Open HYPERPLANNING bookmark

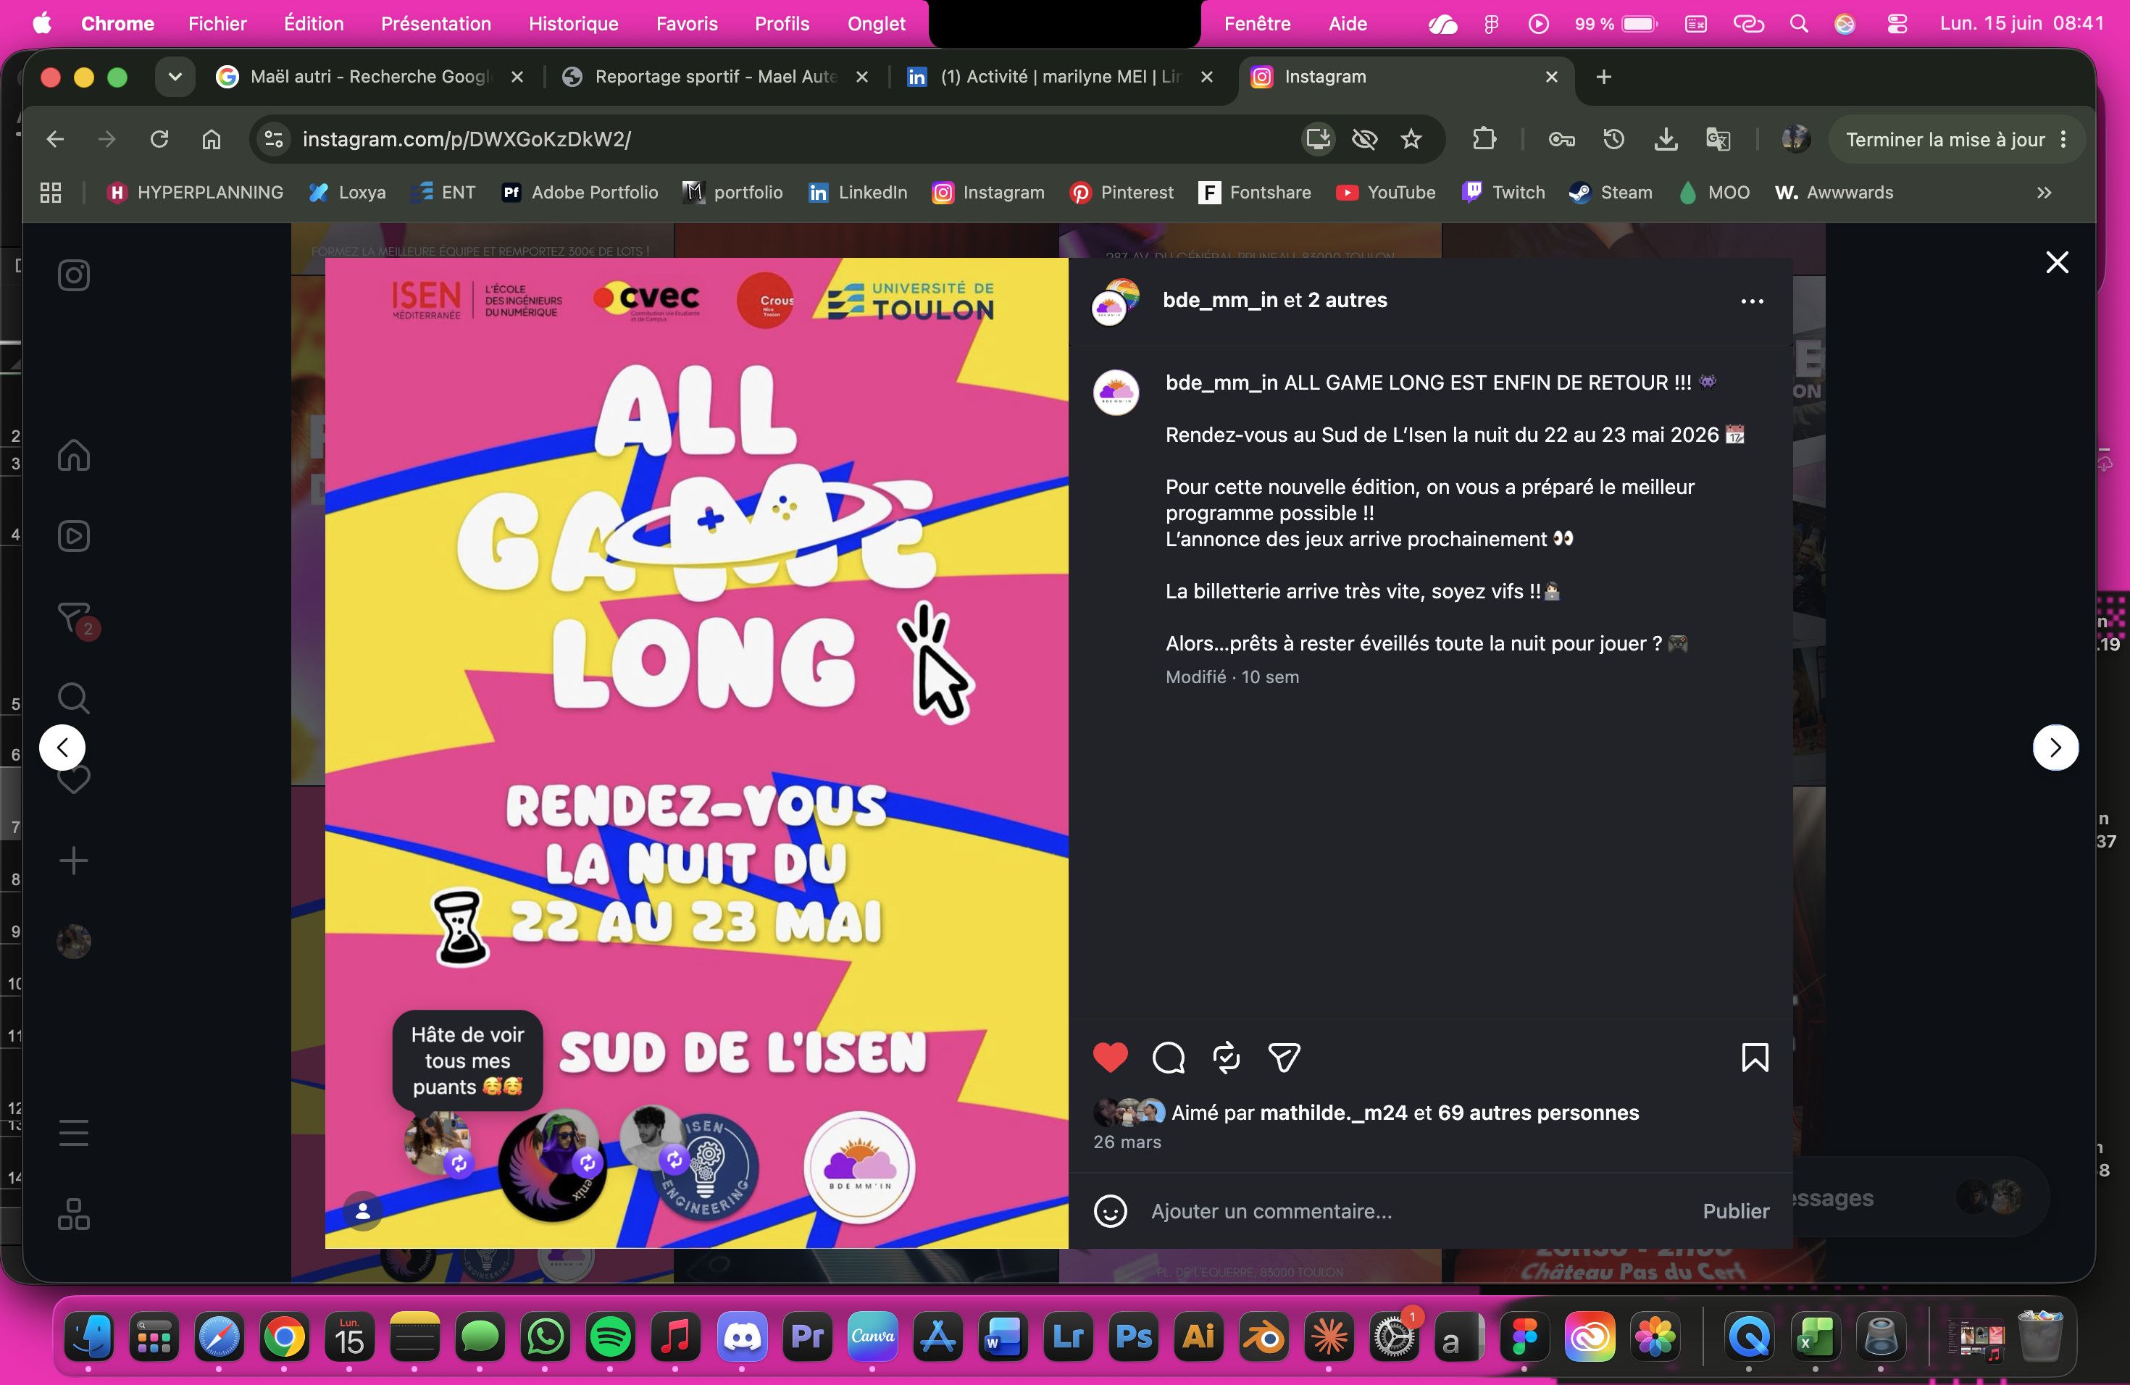click(x=194, y=193)
